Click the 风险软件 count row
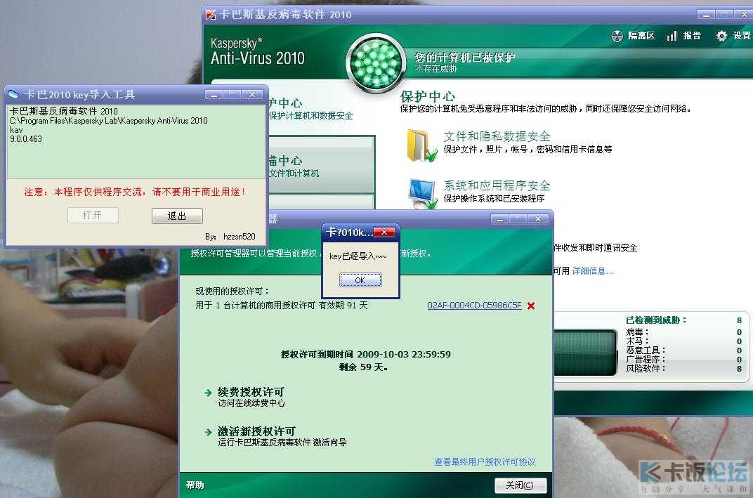 coord(684,368)
